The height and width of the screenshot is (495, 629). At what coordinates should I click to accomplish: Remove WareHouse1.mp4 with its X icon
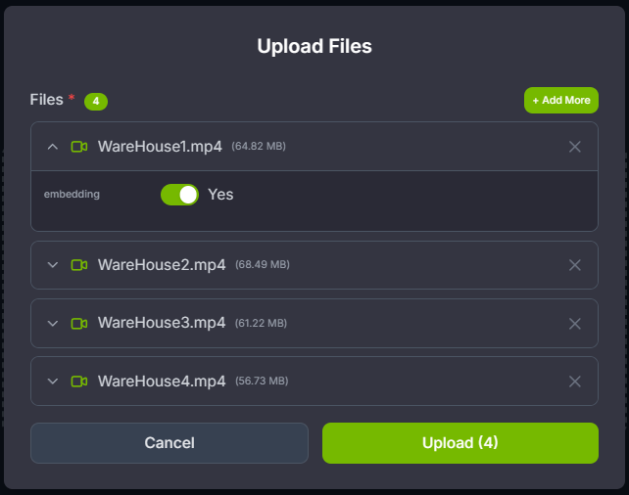(x=575, y=147)
